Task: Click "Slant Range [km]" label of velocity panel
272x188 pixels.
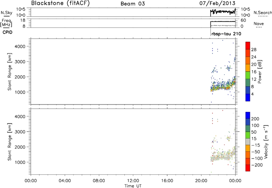Action: point(10,142)
